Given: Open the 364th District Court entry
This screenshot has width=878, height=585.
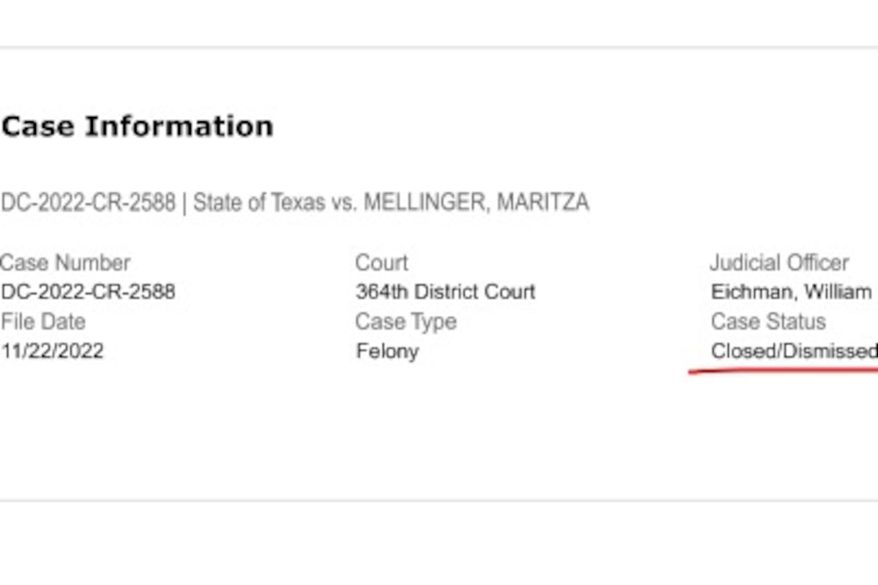Looking at the screenshot, I should coord(445,292).
